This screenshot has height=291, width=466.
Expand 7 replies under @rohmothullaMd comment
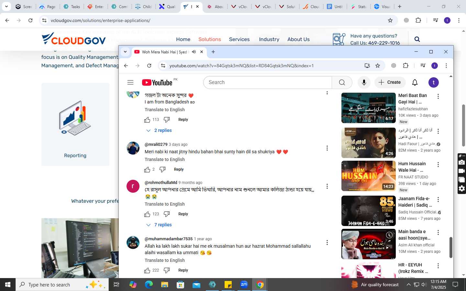coord(159,225)
